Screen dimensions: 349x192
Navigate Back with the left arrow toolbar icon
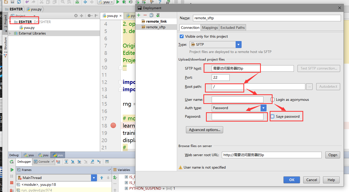(85, 2)
